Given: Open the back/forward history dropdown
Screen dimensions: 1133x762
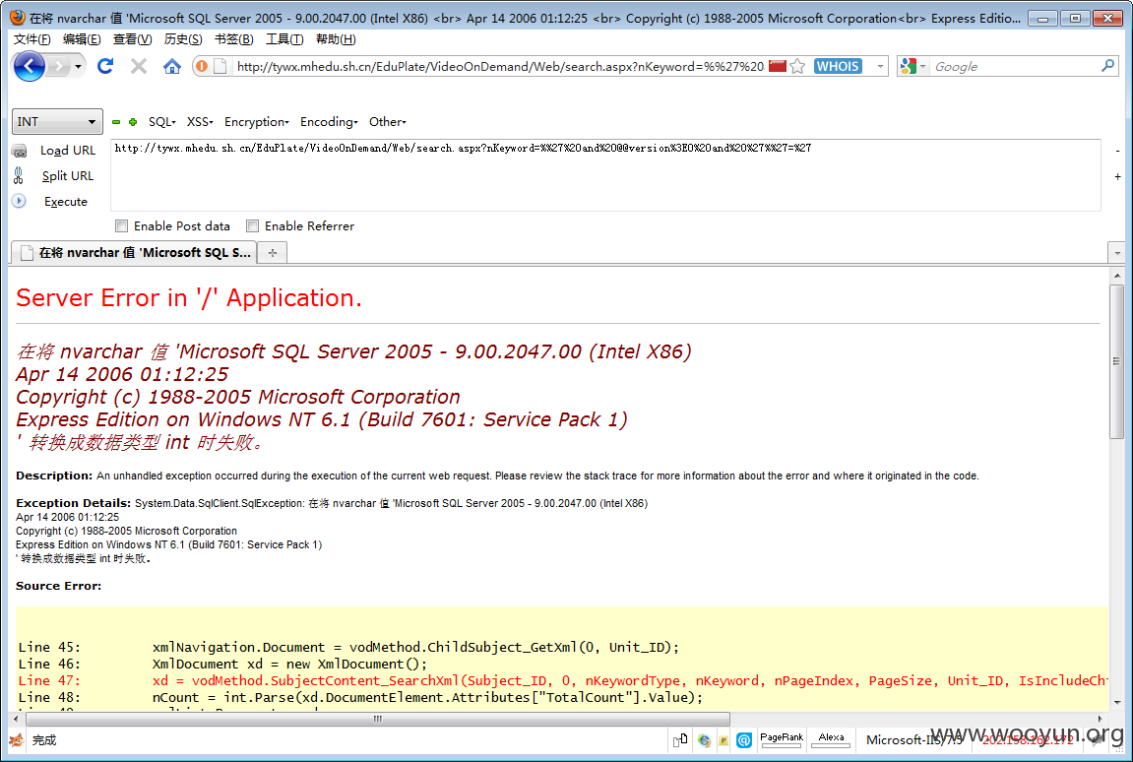Looking at the screenshot, I should [78, 67].
